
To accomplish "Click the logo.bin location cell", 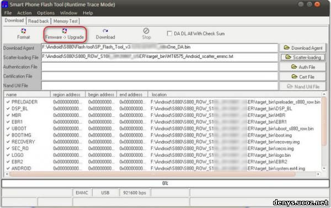I will [220, 155].
